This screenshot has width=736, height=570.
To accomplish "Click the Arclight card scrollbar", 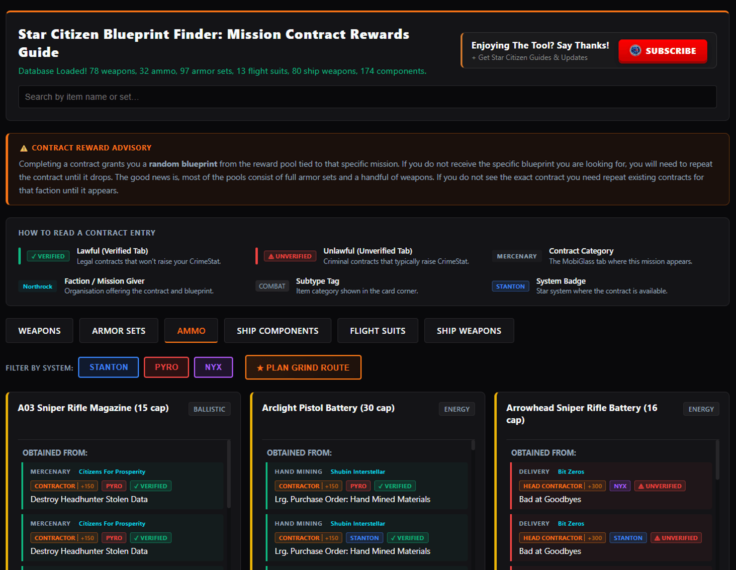I will click(473, 445).
